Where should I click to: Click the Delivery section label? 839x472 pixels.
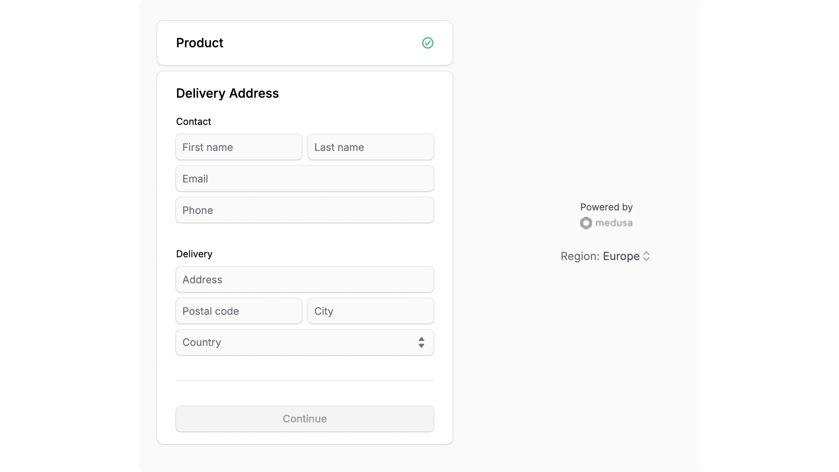(x=194, y=254)
